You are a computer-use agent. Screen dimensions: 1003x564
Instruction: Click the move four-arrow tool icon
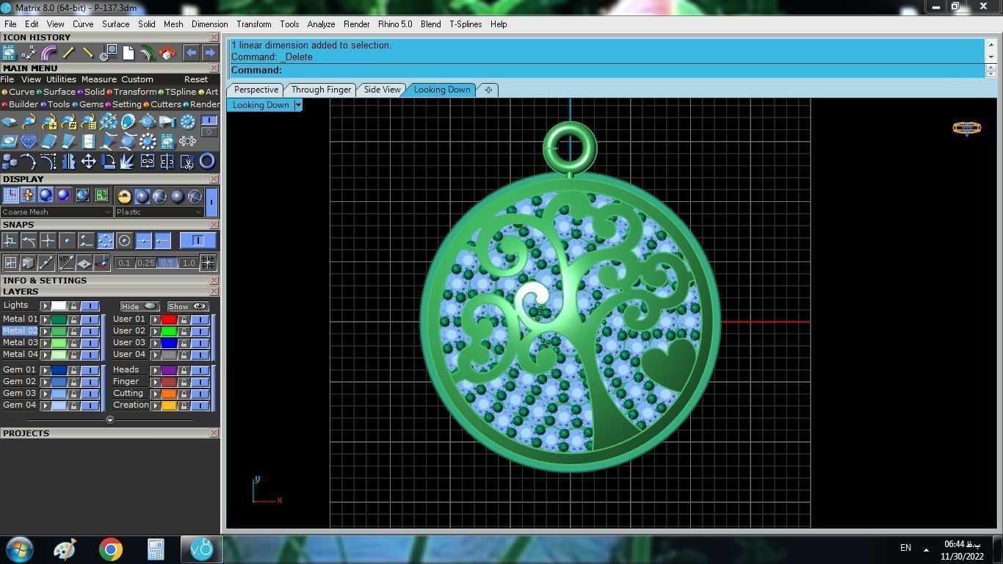88,162
